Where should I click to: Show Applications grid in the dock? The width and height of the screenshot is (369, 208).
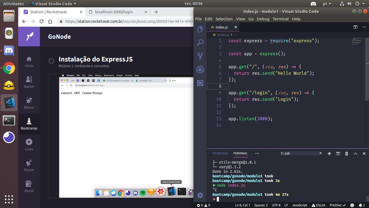9,199
